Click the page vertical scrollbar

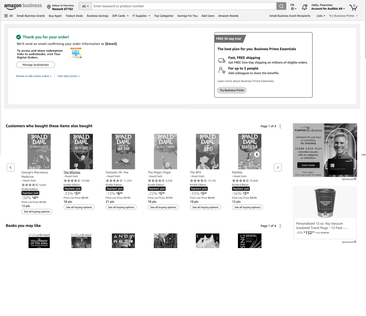click(x=365, y=29)
